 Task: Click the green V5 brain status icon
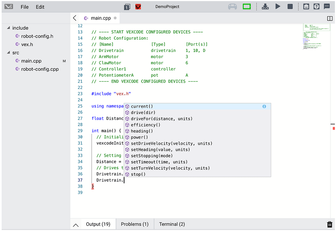click(247, 6)
